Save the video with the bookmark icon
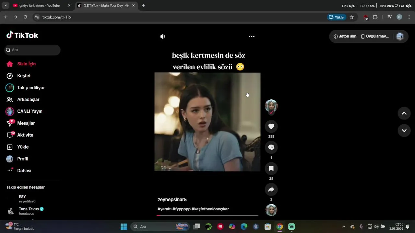This screenshot has width=415, height=233. 271,168
